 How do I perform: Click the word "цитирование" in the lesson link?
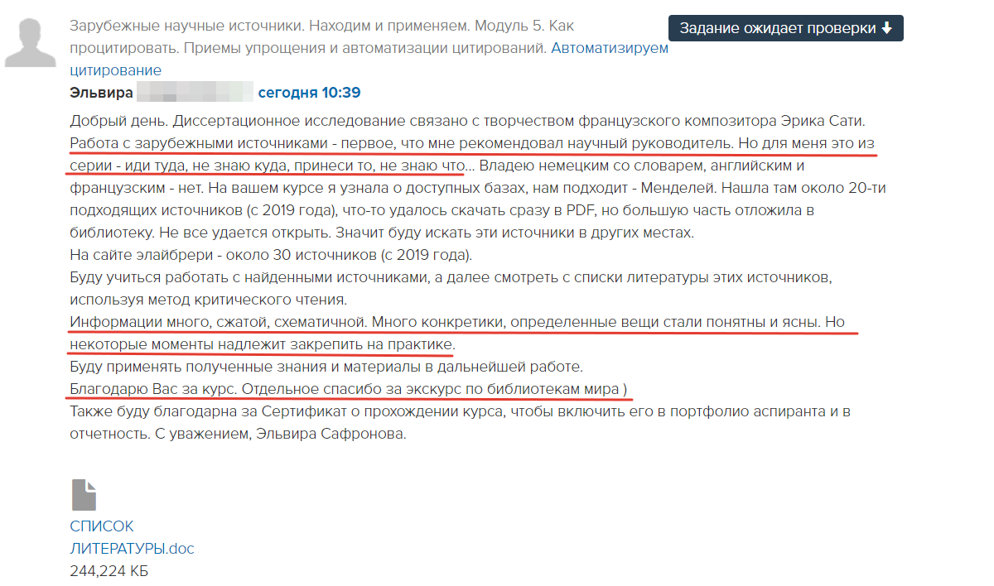[116, 70]
